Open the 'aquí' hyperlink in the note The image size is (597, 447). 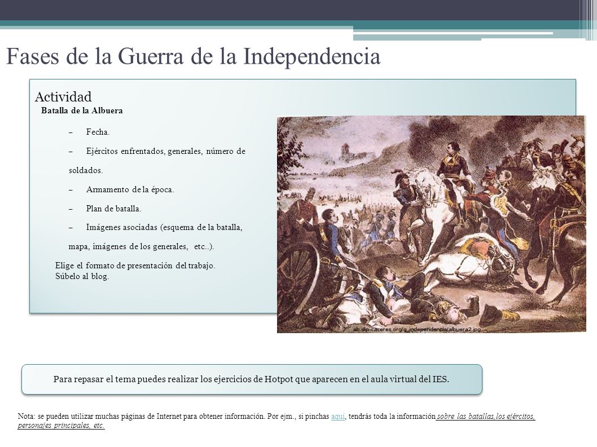click(337, 416)
